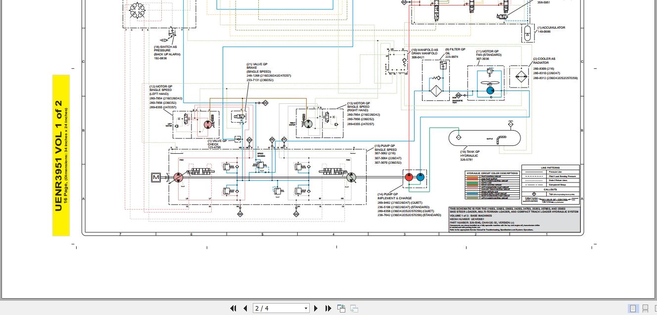The height and width of the screenshot is (315, 657).
Task: Enable facing pages view
Action: [x=656, y=308]
